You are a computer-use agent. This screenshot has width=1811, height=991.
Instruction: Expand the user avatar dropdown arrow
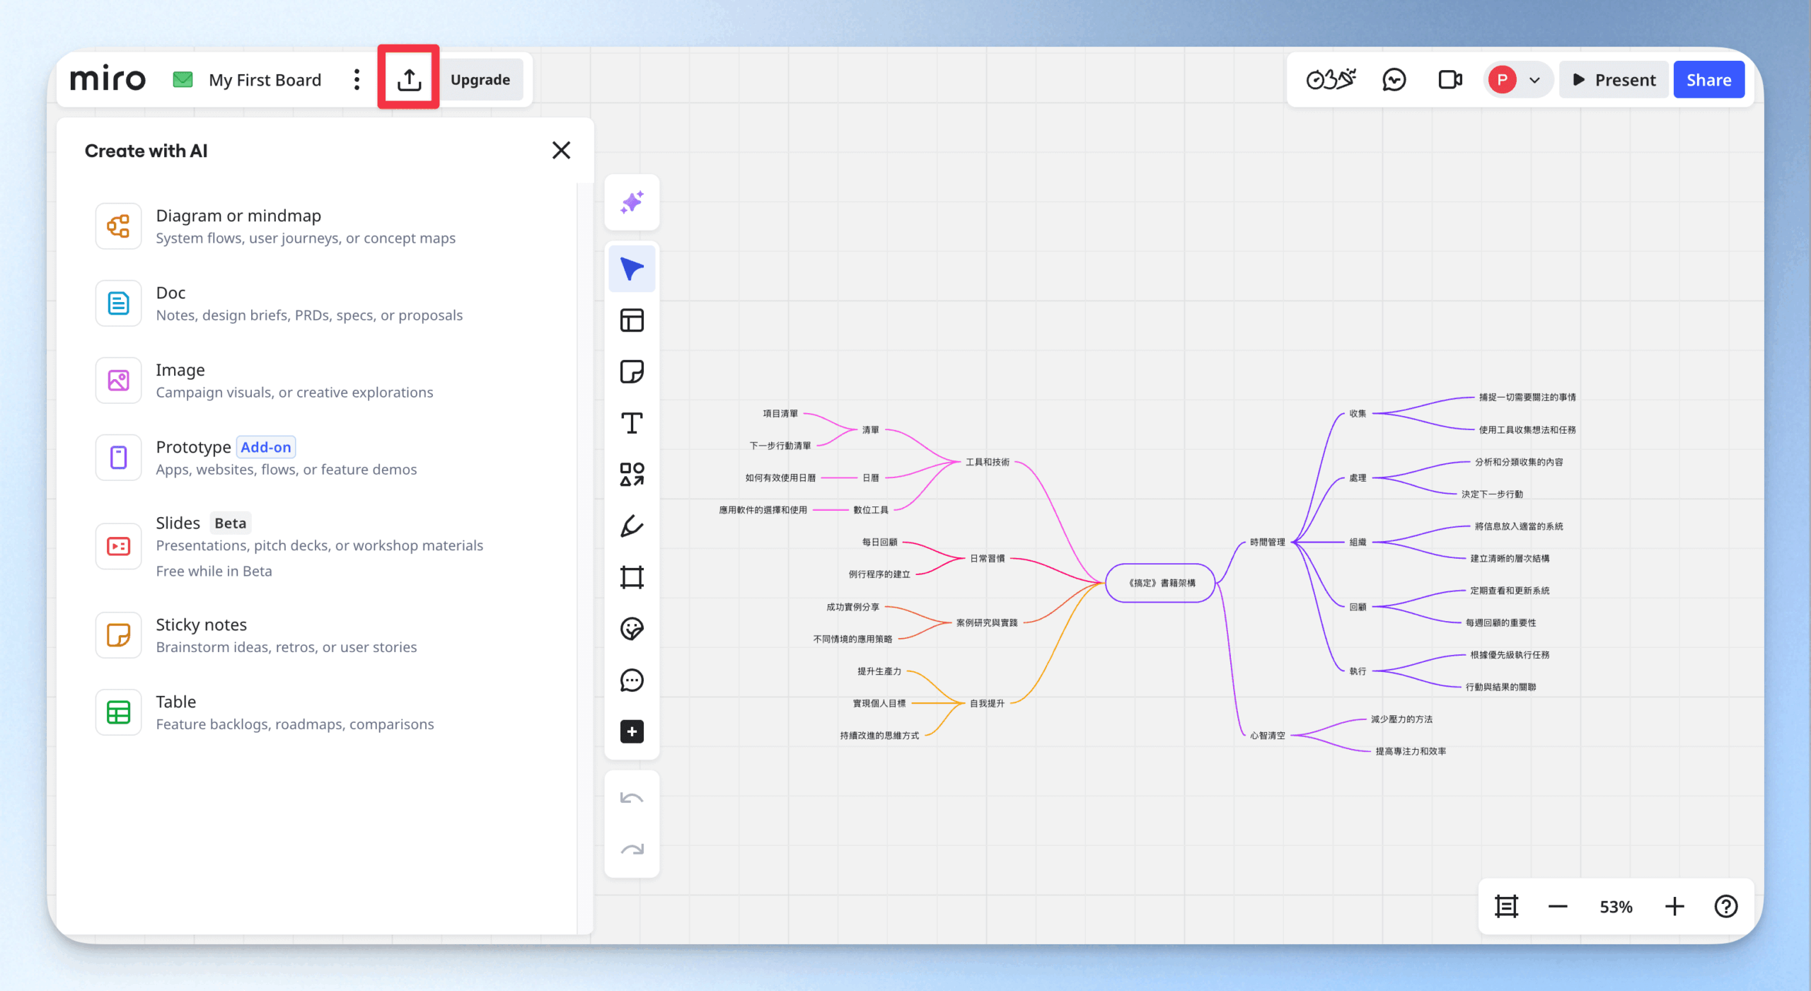click(1534, 80)
